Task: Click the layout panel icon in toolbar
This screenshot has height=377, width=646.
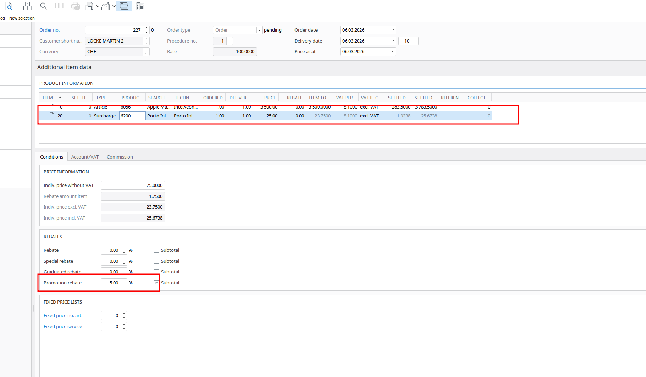Action: pyautogui.click(x=140, y=6)
